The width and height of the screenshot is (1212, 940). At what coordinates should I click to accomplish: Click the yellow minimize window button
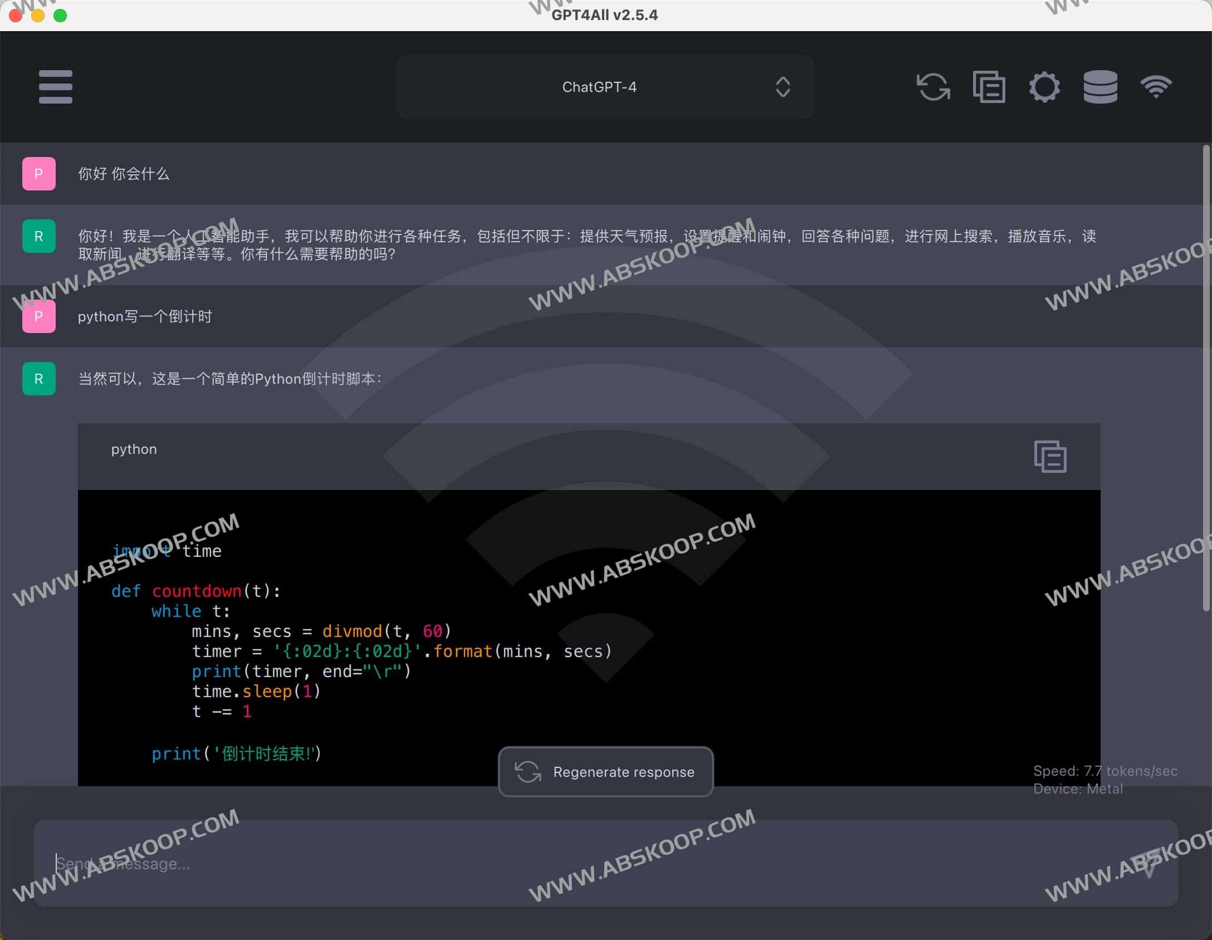pyautogui.click(x=38, y=15)
